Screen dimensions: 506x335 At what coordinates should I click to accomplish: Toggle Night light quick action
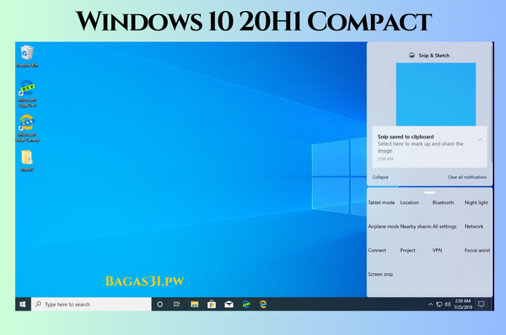click(476, 203)
